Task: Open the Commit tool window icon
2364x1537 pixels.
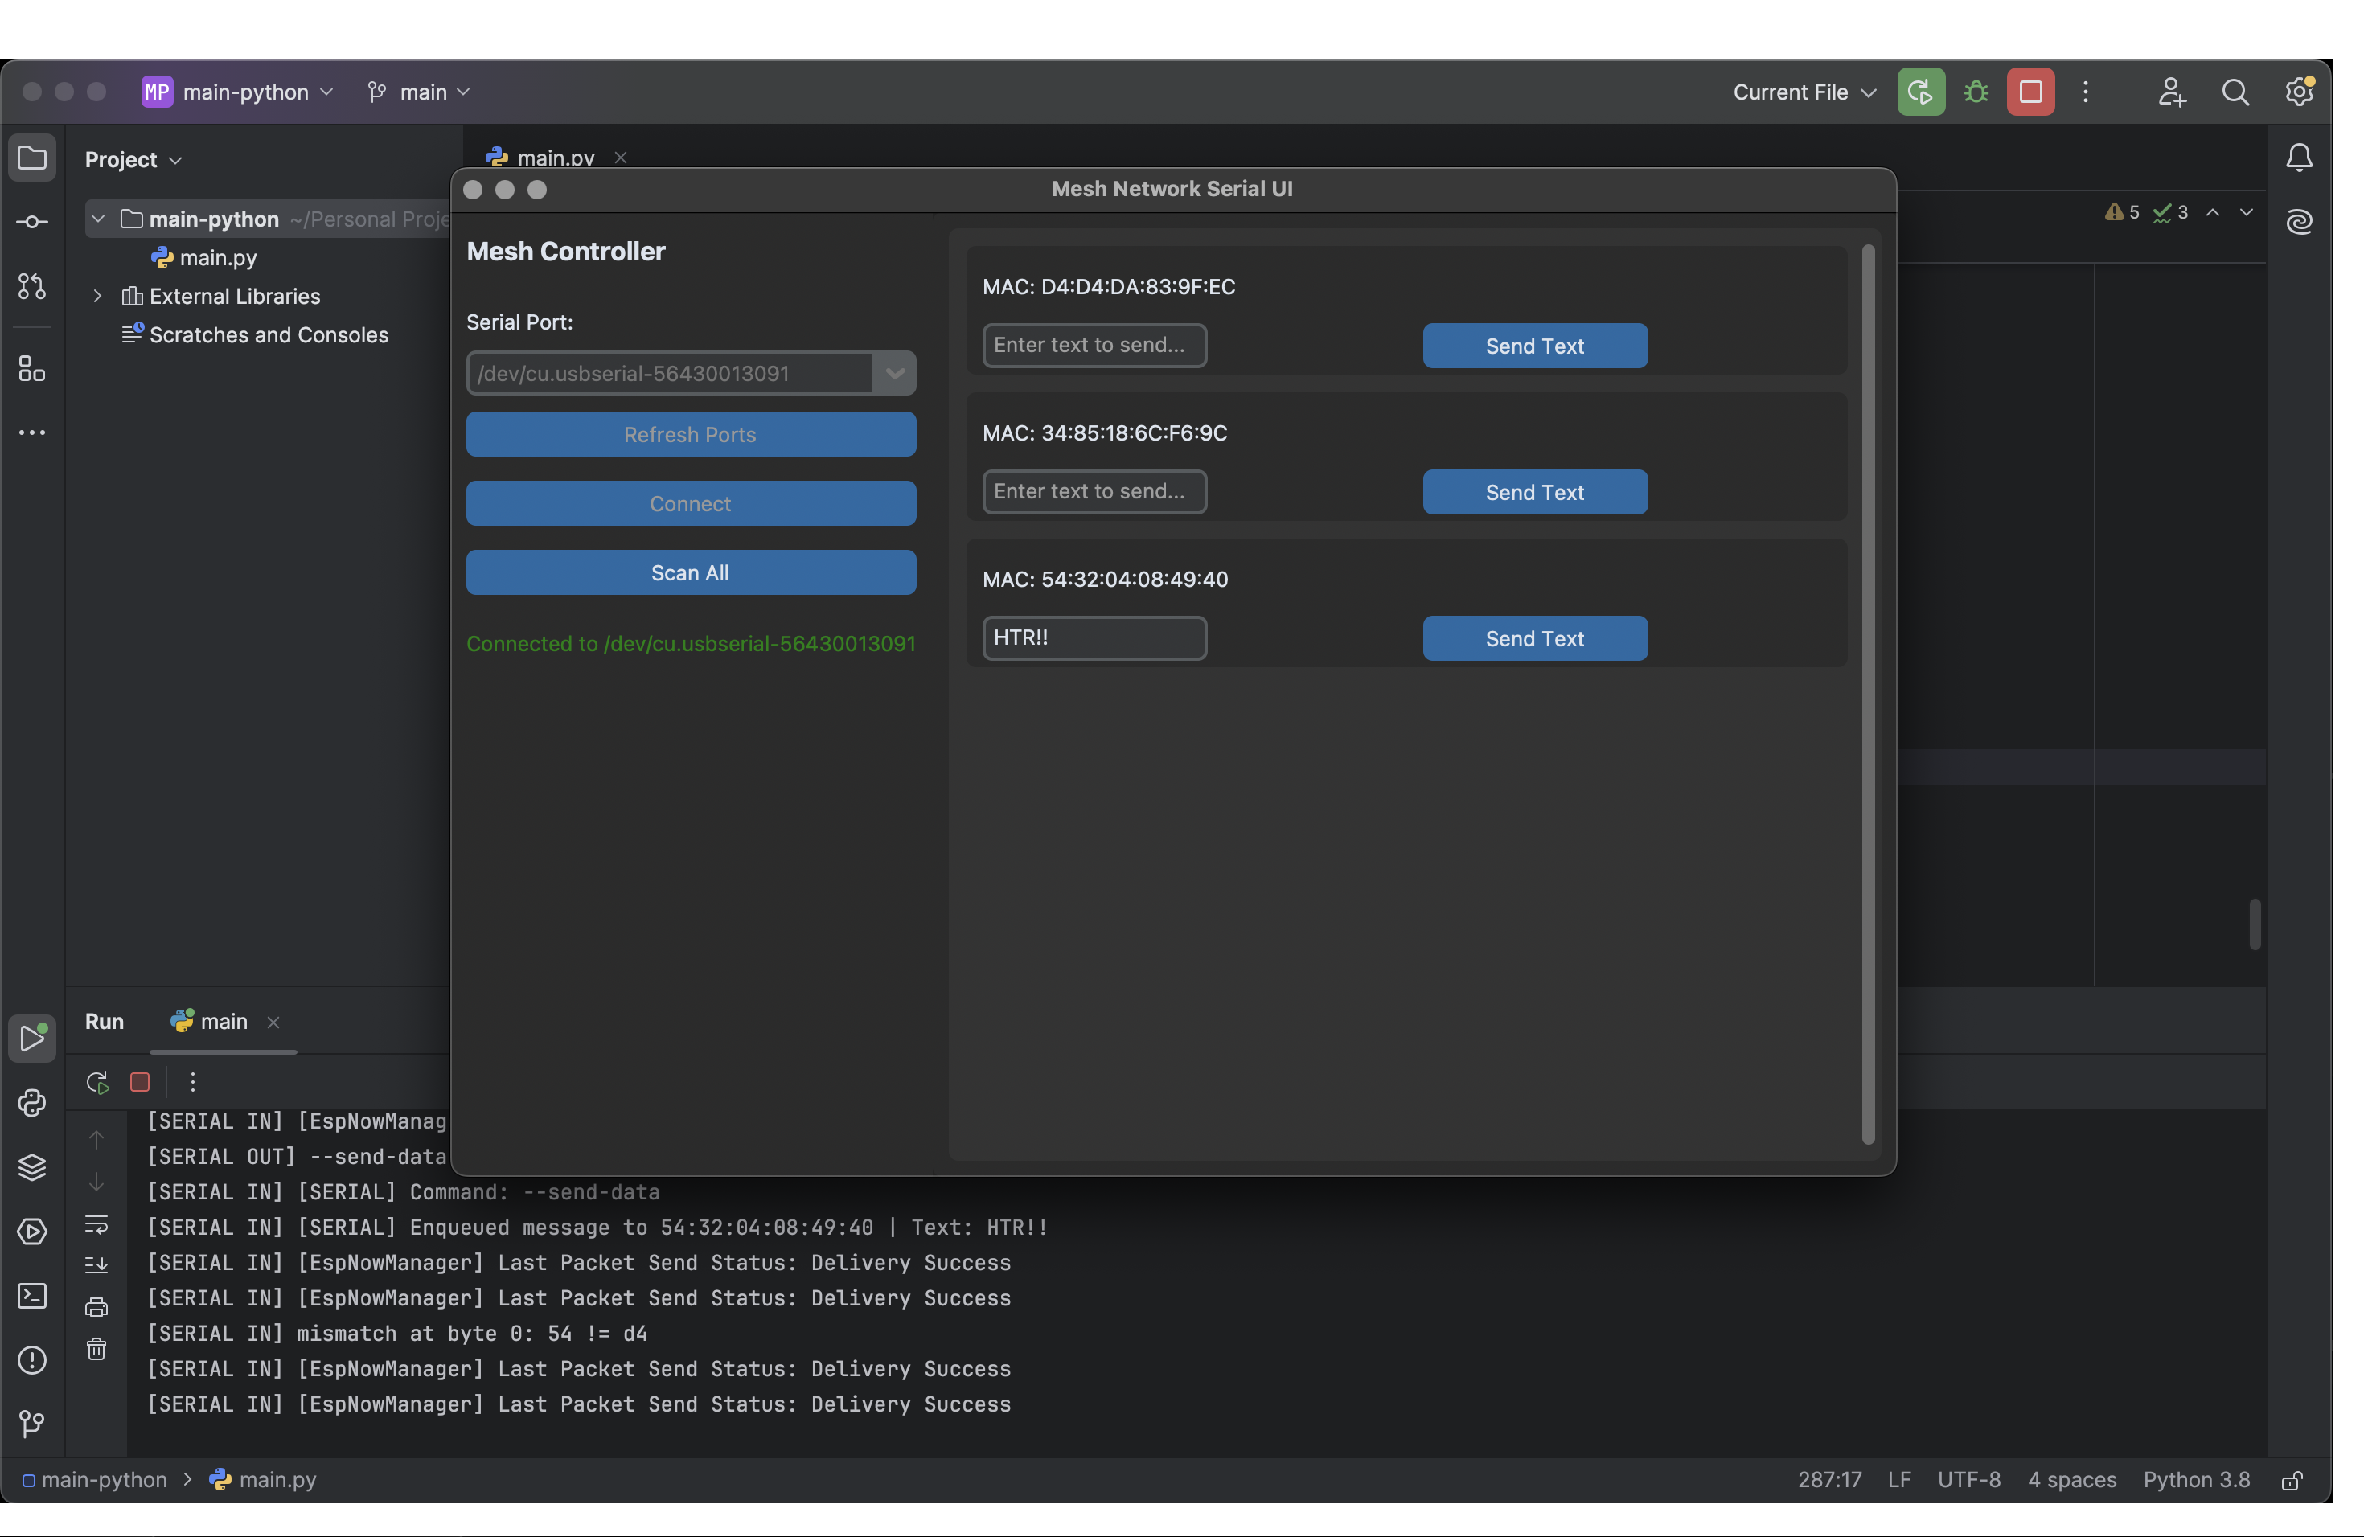Action: coord(32,221)
